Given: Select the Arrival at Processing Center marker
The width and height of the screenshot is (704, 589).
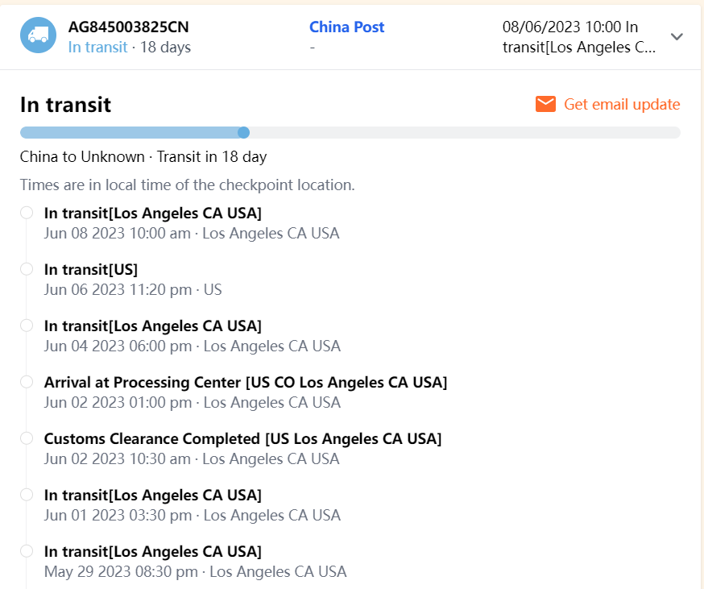Looking at the screenshot, I should 27,382.
